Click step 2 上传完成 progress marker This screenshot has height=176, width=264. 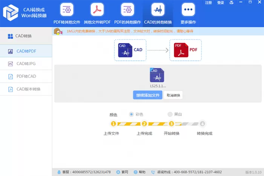(x=144, y=124)
